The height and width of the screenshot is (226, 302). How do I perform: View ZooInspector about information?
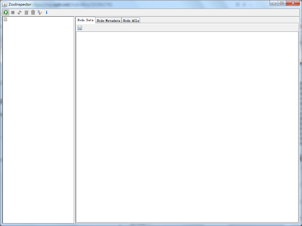coord(46,12)
